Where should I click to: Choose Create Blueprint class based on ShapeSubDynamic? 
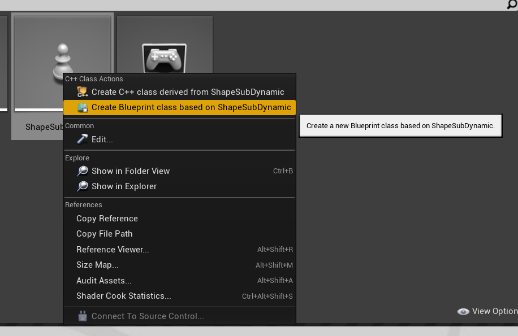[179, 107]
